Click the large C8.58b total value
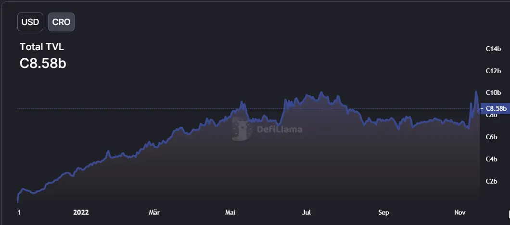Viewport: 510px width, 225px height. pos(43,64)
